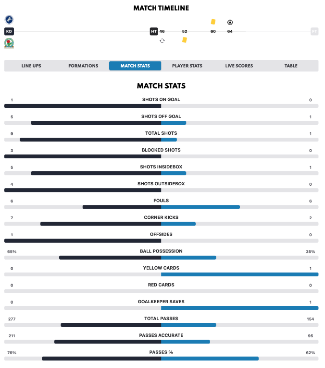325x368 pixels.
Task: Select the KO kickoff marker
Action: (9, 31)
